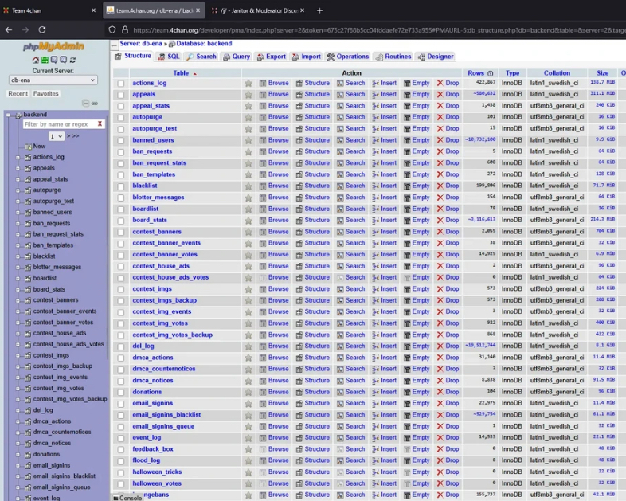The height and width of the screenshot is (501, 626).
Task: Check the actions_log table checkbox
Action: tap(121, 84)
